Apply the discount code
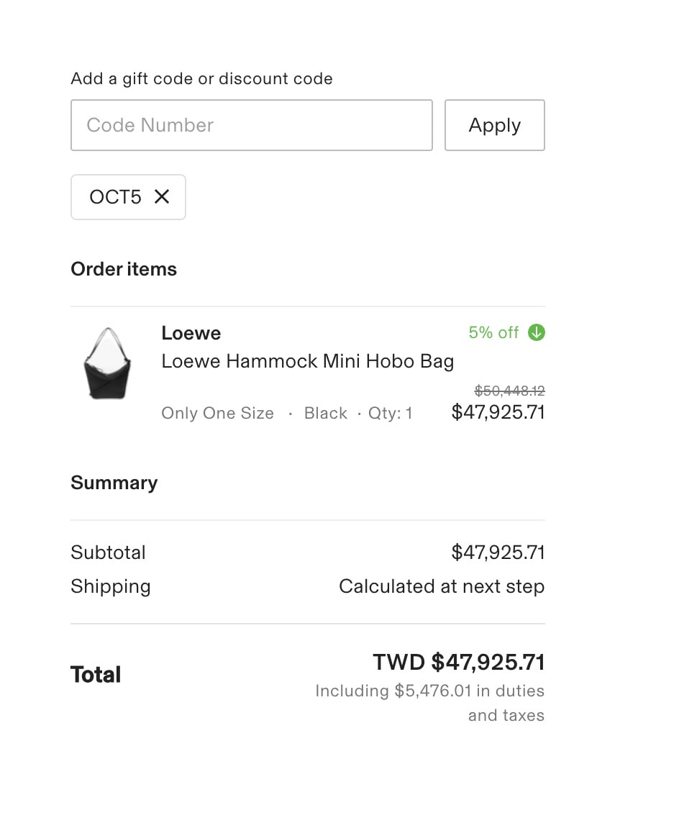The height and width of the screenshot is (823, 679). pos(494,125)
